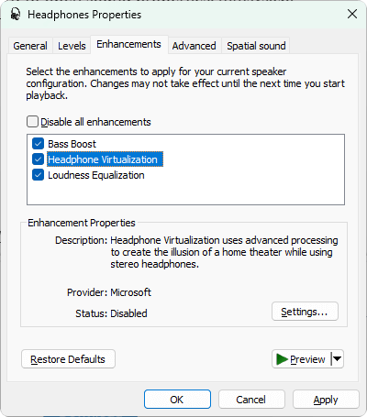Close the Headphones Properties dialog

352,14
